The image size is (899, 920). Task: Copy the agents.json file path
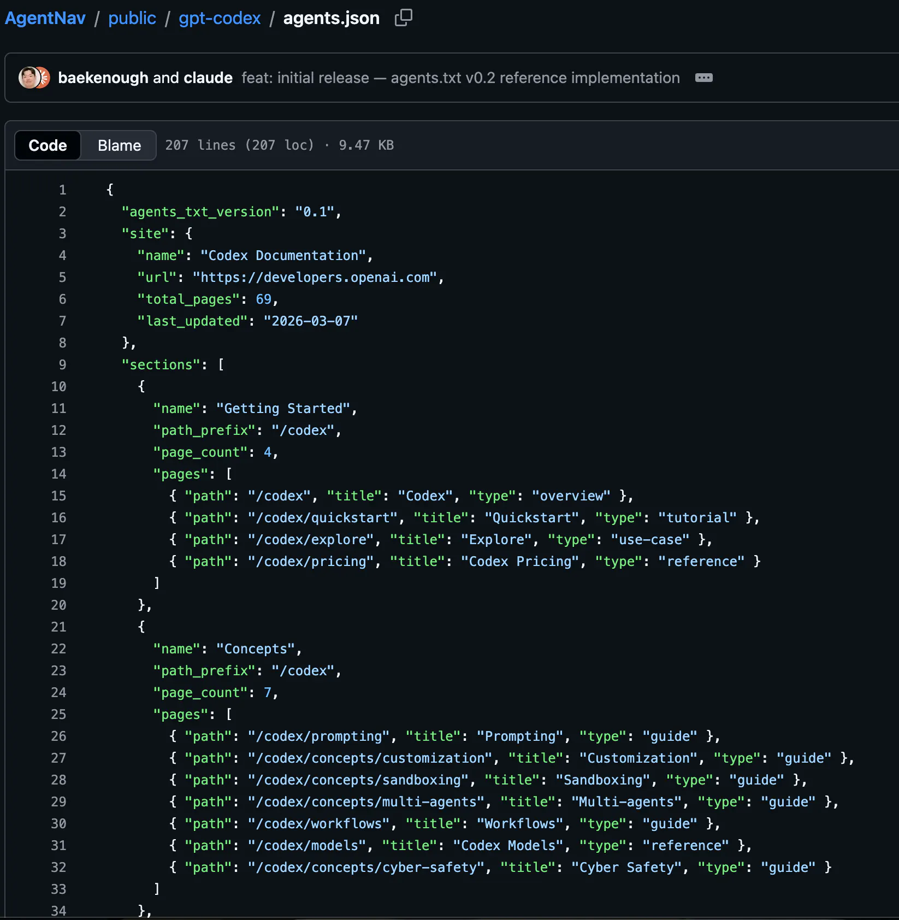pos(403,18)
